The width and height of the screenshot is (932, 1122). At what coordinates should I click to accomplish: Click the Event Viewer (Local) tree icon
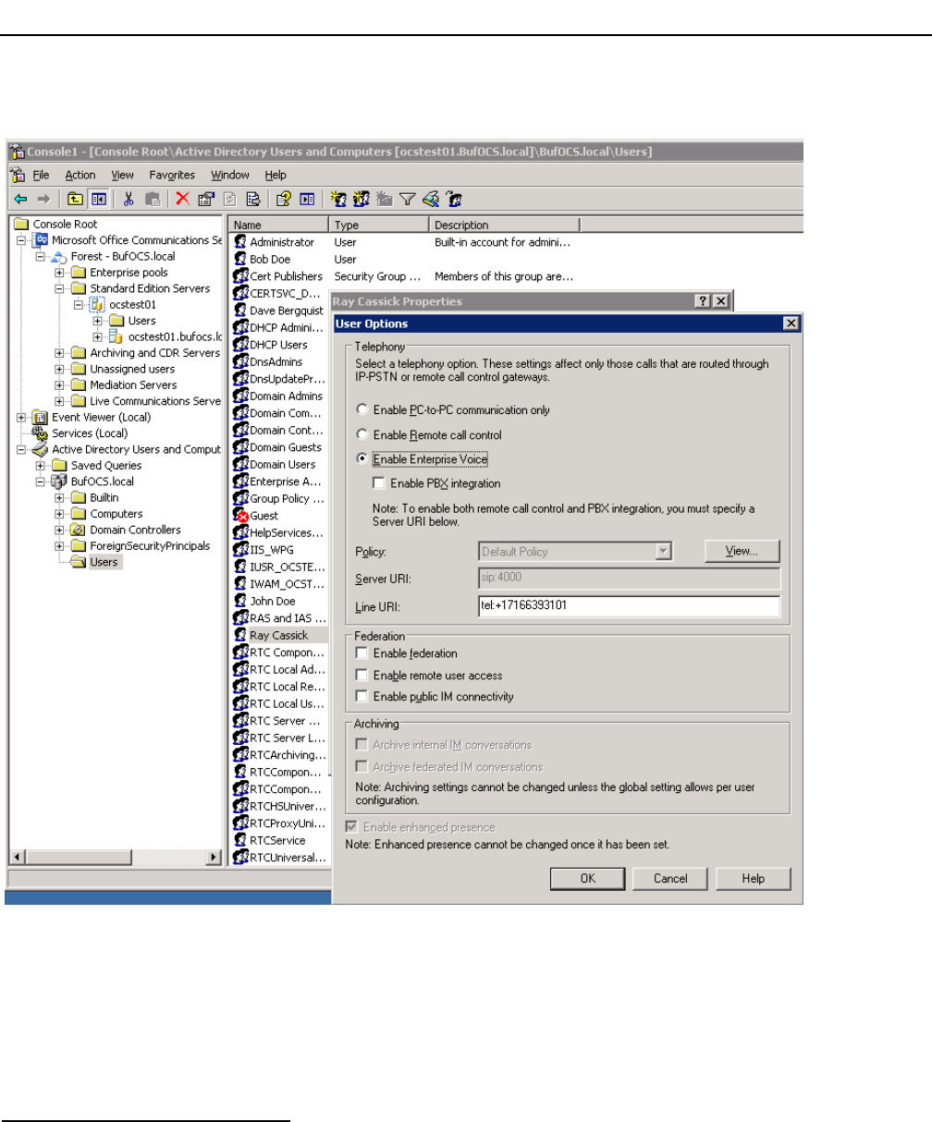[39, 417]
